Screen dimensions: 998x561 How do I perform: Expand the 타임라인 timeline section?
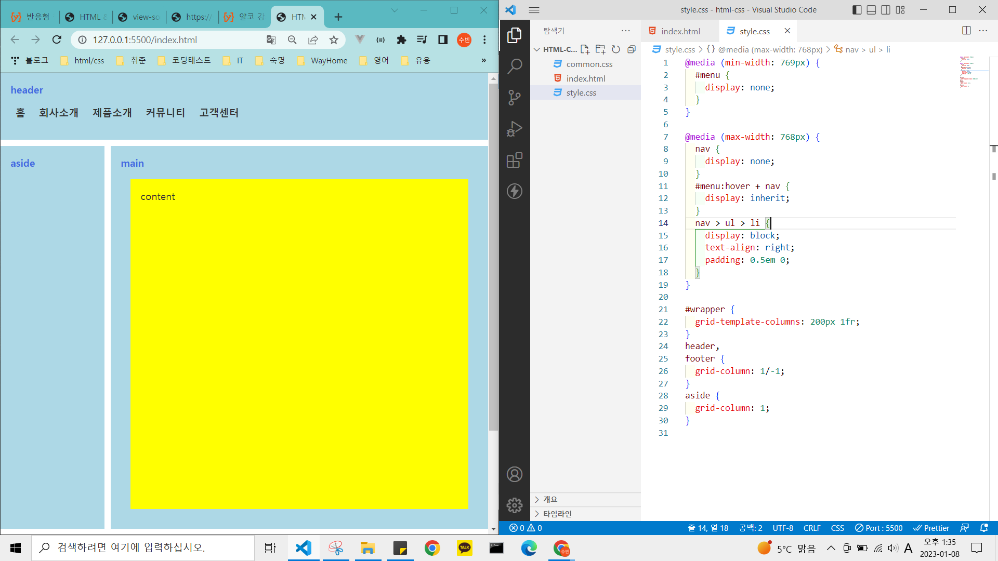click(x=557, y=514)
